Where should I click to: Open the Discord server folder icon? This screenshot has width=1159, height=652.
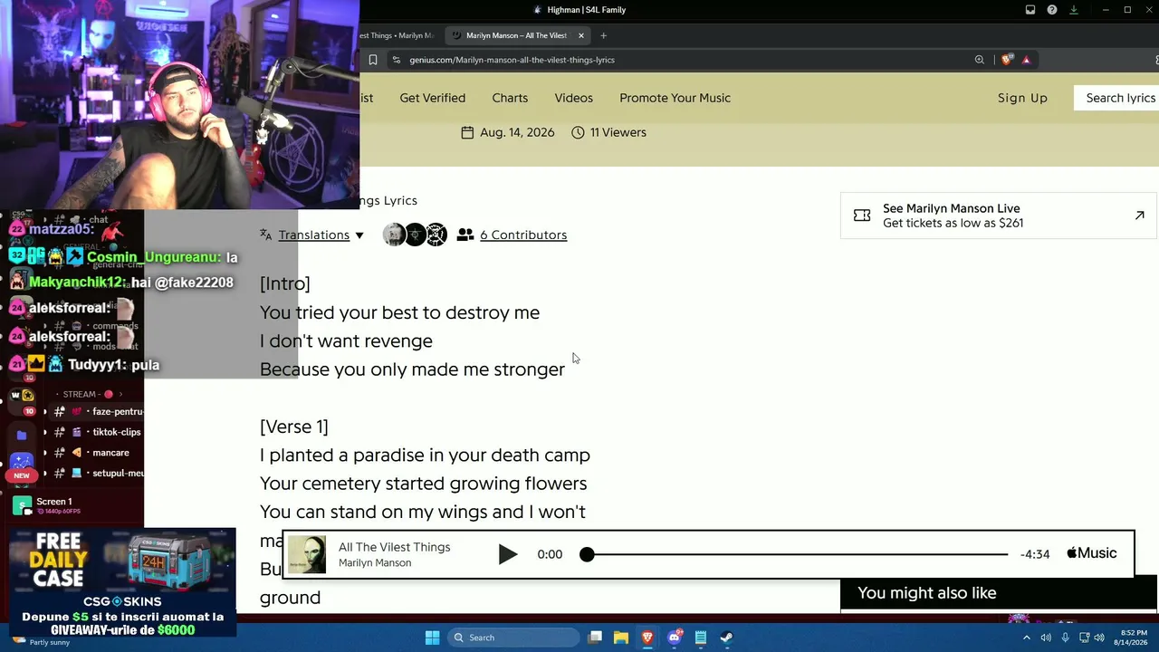click(22, 436)
